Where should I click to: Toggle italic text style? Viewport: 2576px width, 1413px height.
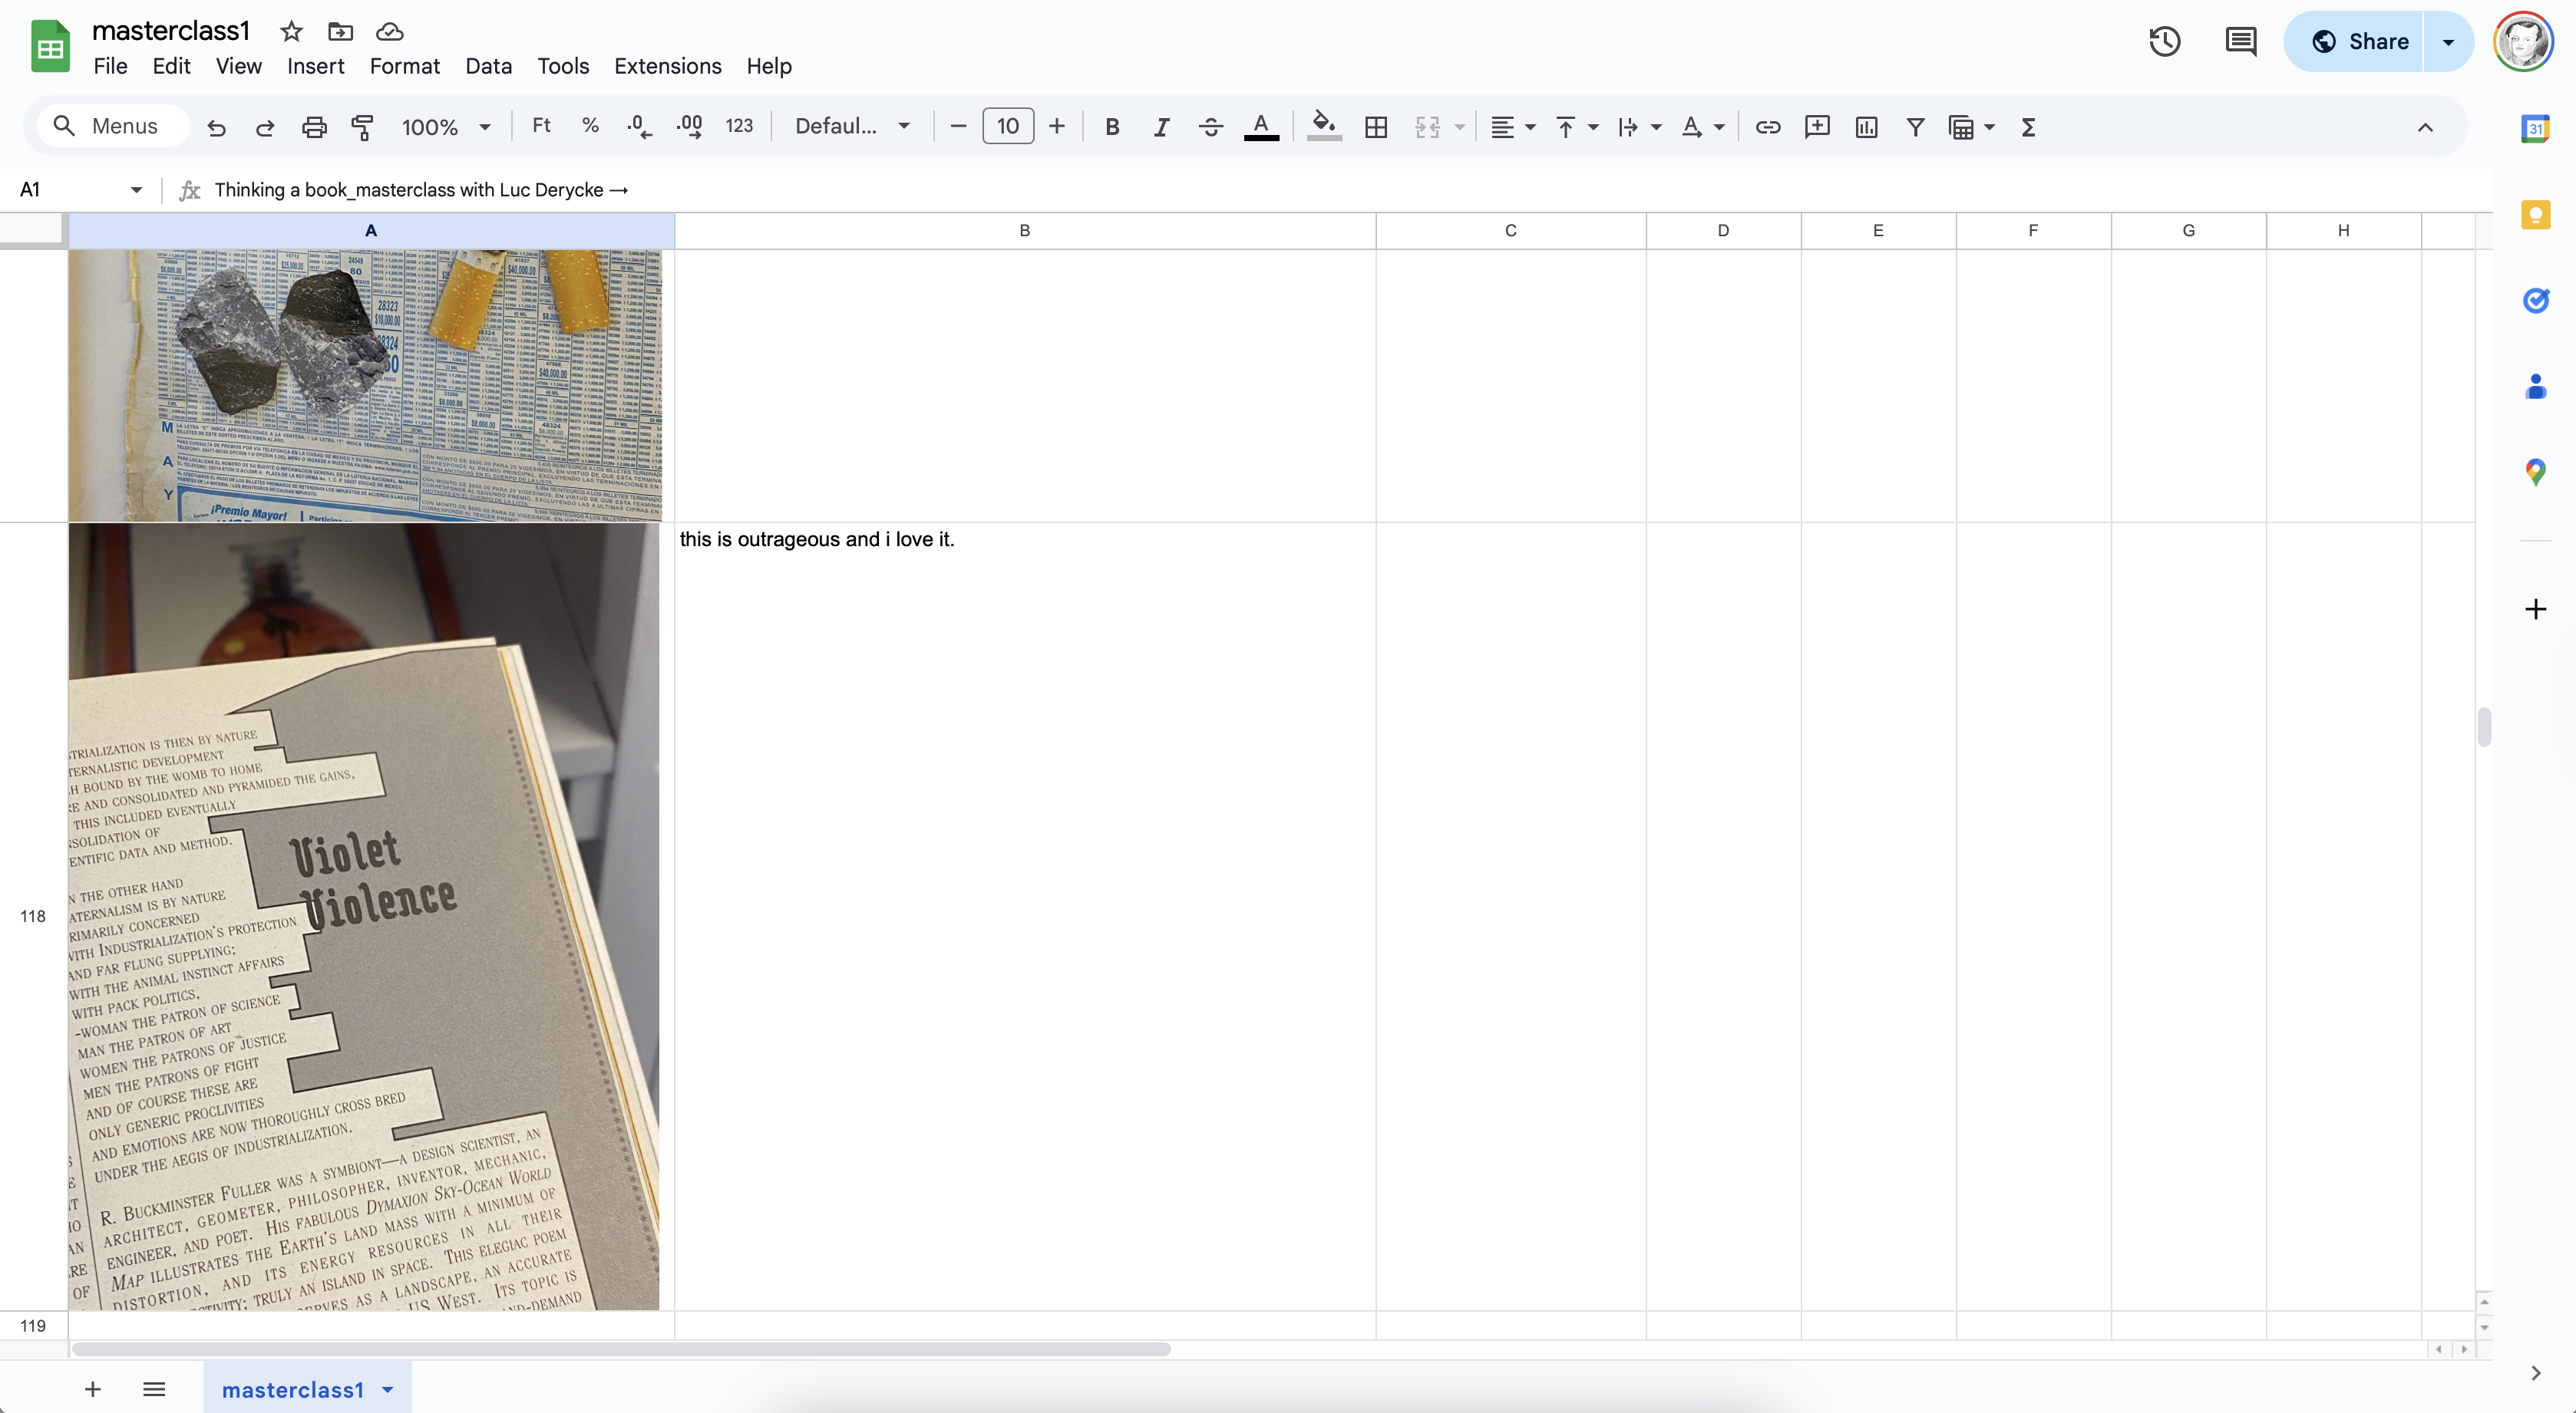[1161, 127]
